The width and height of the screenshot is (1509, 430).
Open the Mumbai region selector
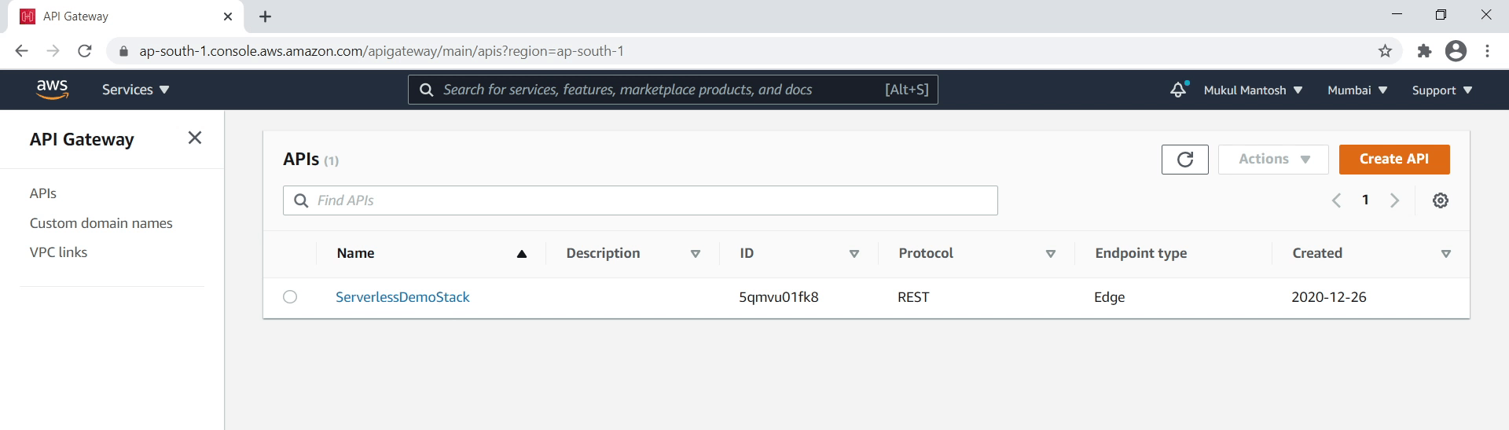(1357, 90)
